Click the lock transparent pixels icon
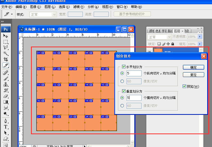The image size is (212, 147). (159, 44)
